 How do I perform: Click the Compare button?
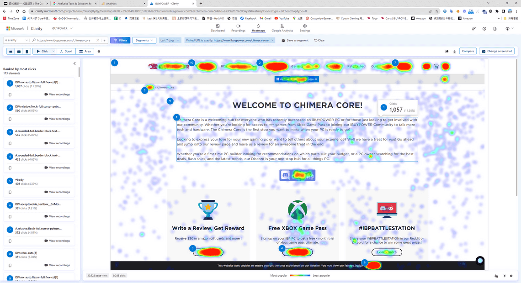[468, 51]
